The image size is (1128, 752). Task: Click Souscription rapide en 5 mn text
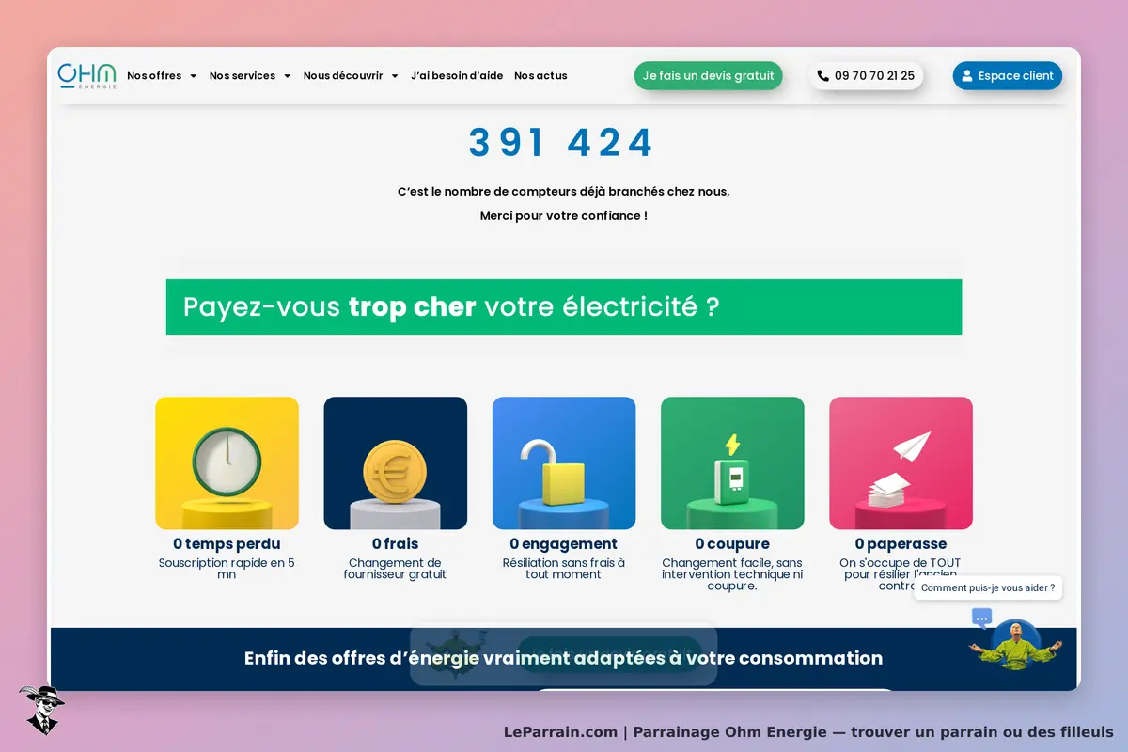tap(227, 569)
